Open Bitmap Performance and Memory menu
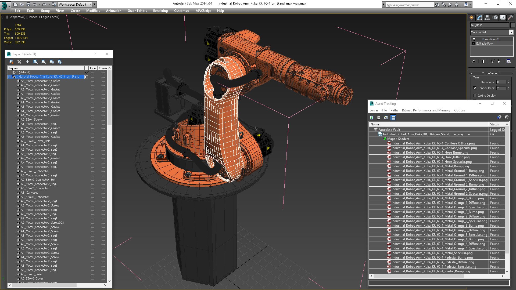 (426, 110)
